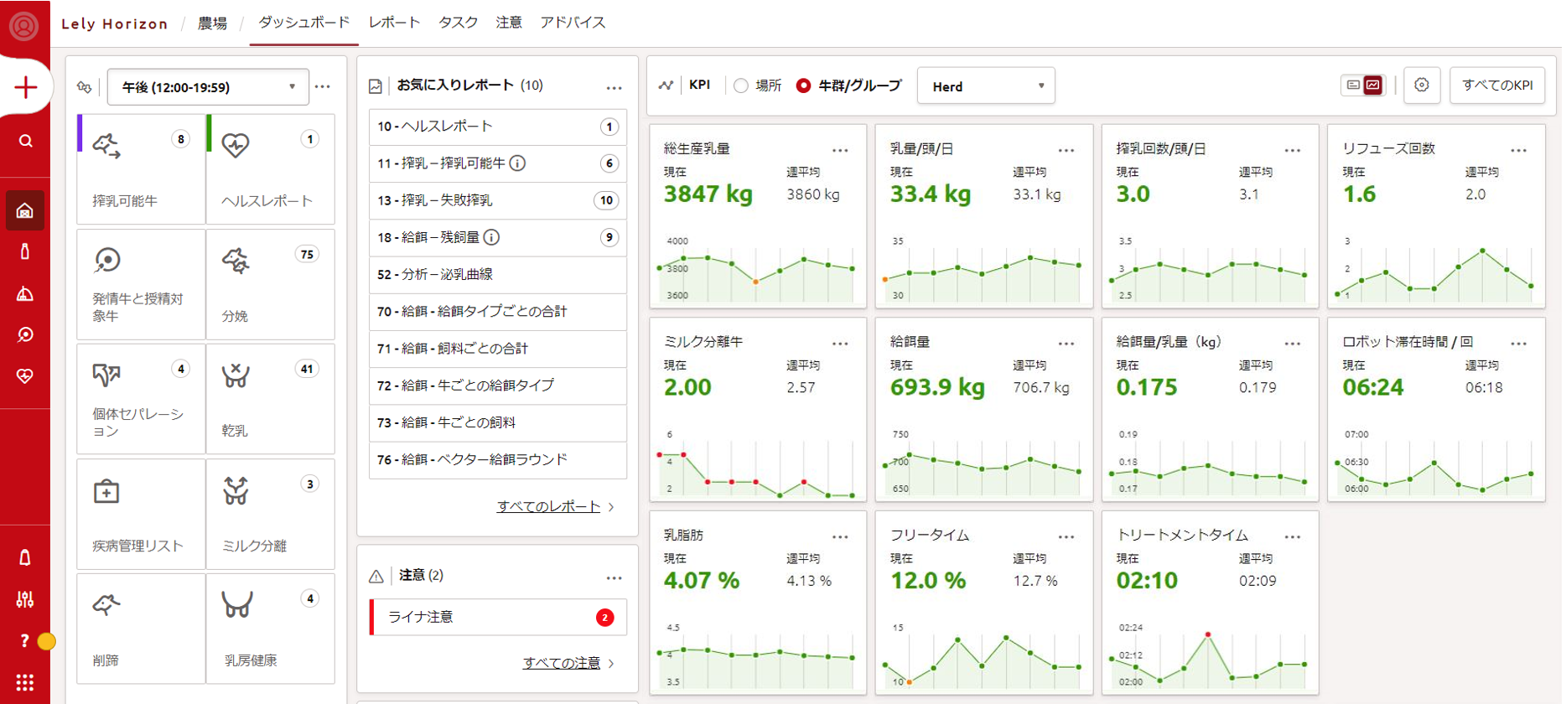Open search from the sidebar magnifier
The image size is (1566, 704).
point(25,141)
